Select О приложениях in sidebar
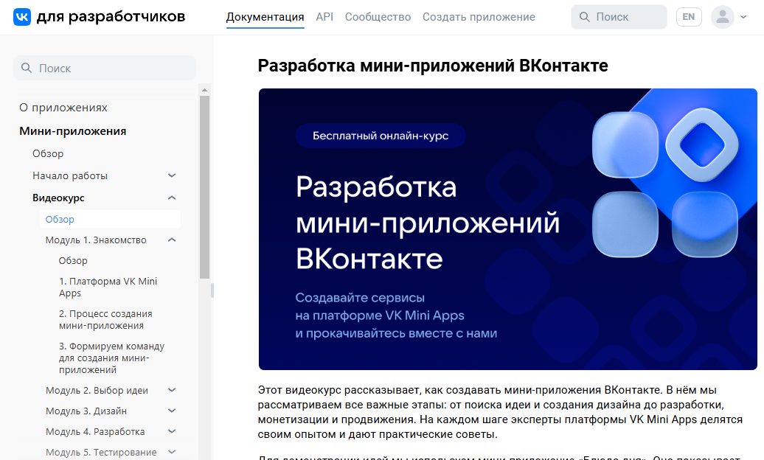Image resolution: width=764 pixels, height=460 pixels. [x=63, y=108]
